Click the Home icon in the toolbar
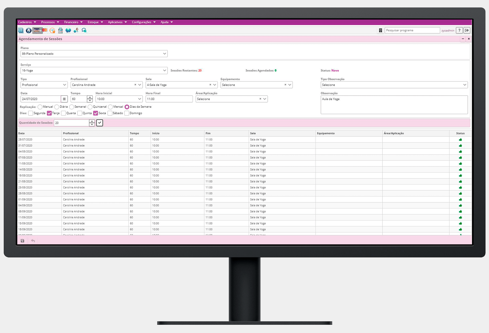Image resolution: width=489 pixels, height=333 pixels. [x=29, y=31]
